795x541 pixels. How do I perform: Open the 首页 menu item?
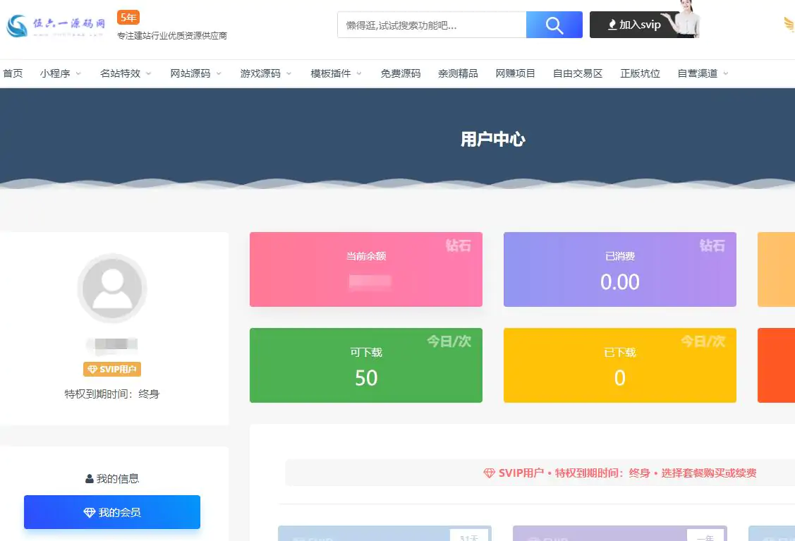pyautogui.click(x=13, y=73)
